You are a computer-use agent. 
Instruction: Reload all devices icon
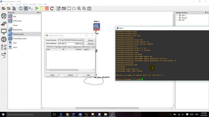(x=52, y=8)
